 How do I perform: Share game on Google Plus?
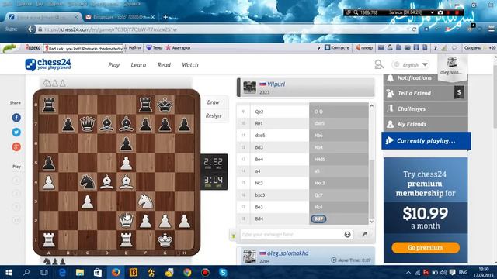coord(16,146)
